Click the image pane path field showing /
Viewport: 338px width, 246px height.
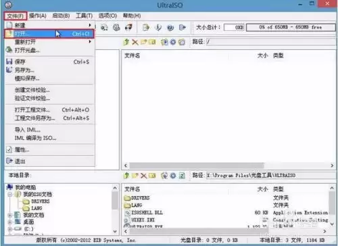(x=271, y=42)
